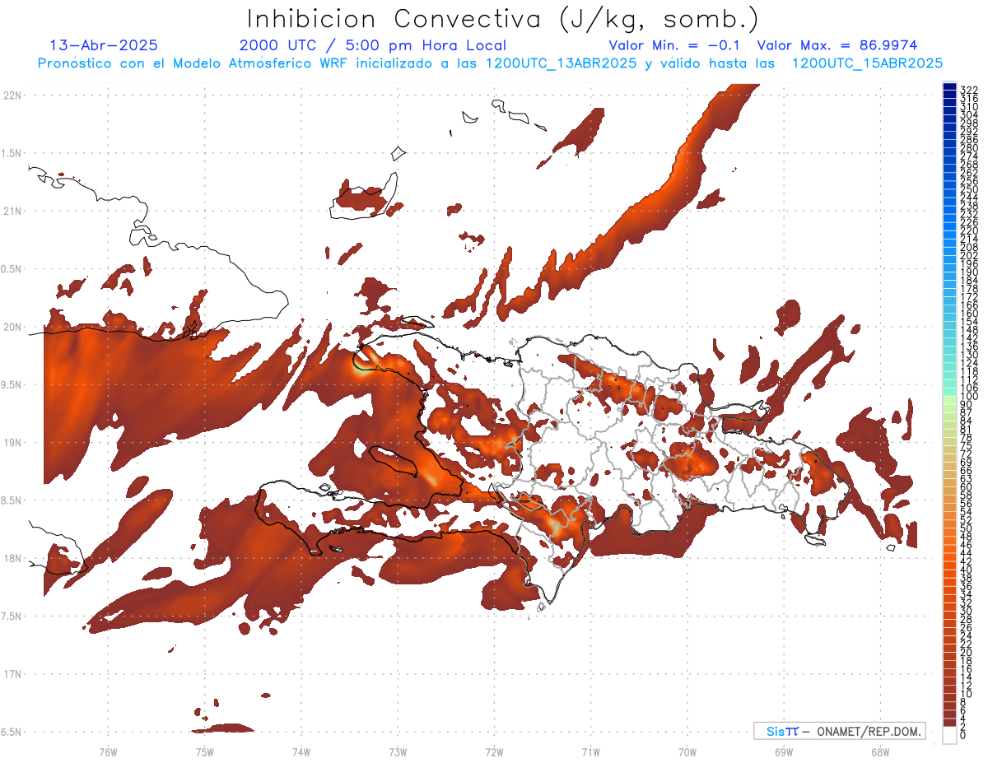Click the darkest blue swatch atop the legend
The height and width of the screenshot is (763, 988).
[949, 87]
